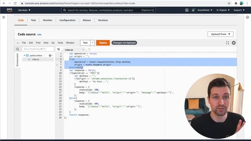Bookmark this page with star icon
Screen dimensions: 251x141
pyautogui.click(x=229, y=3)
